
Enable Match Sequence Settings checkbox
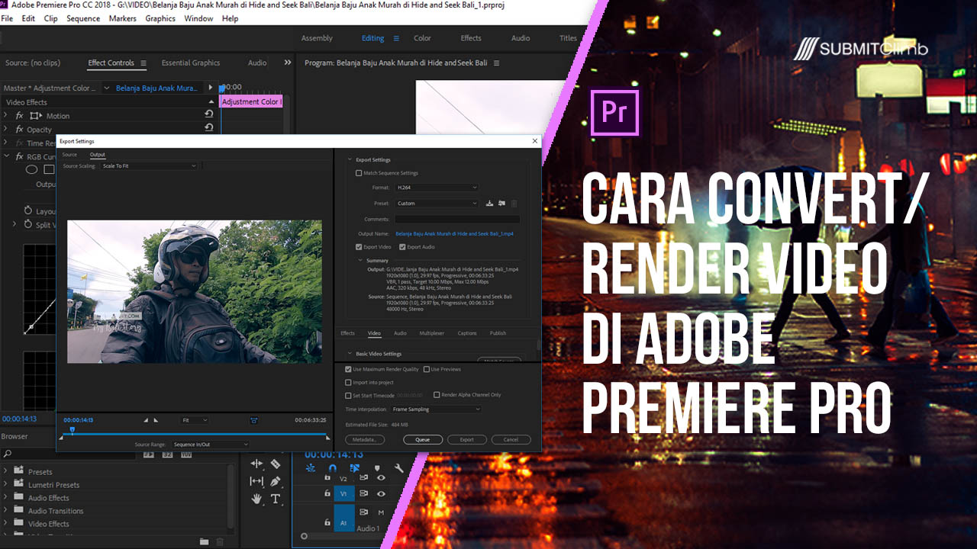pyautogui.click(x=359, y=173)
